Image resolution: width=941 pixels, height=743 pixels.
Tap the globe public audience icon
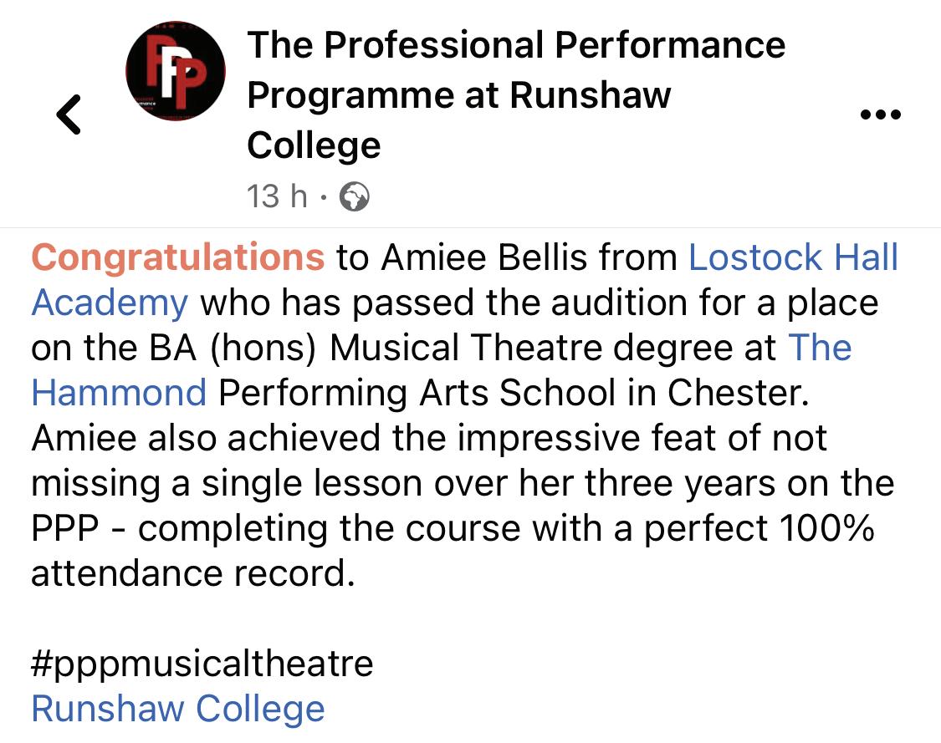tap(355, 197)
